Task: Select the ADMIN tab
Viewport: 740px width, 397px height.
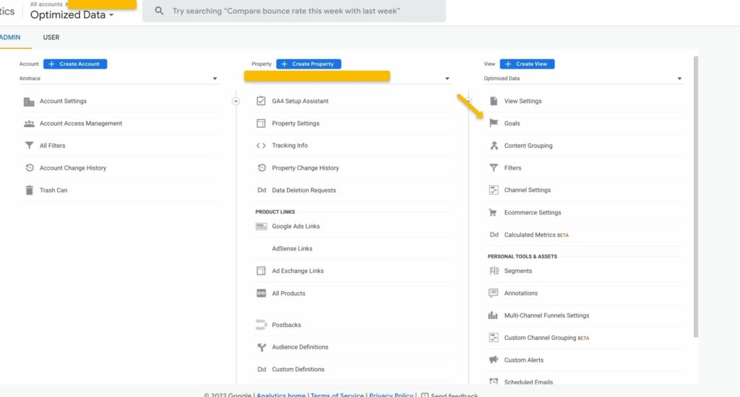Action: (10, 38)
